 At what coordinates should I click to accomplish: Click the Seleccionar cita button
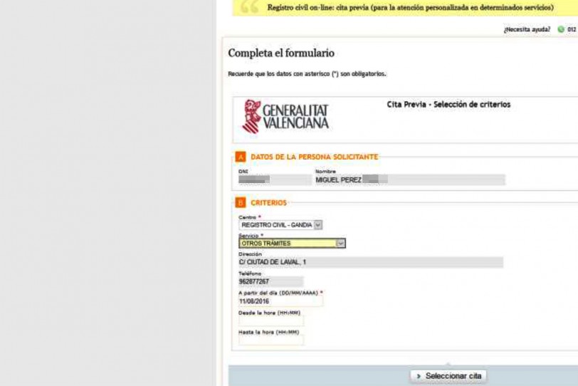[x=448, y=376]
